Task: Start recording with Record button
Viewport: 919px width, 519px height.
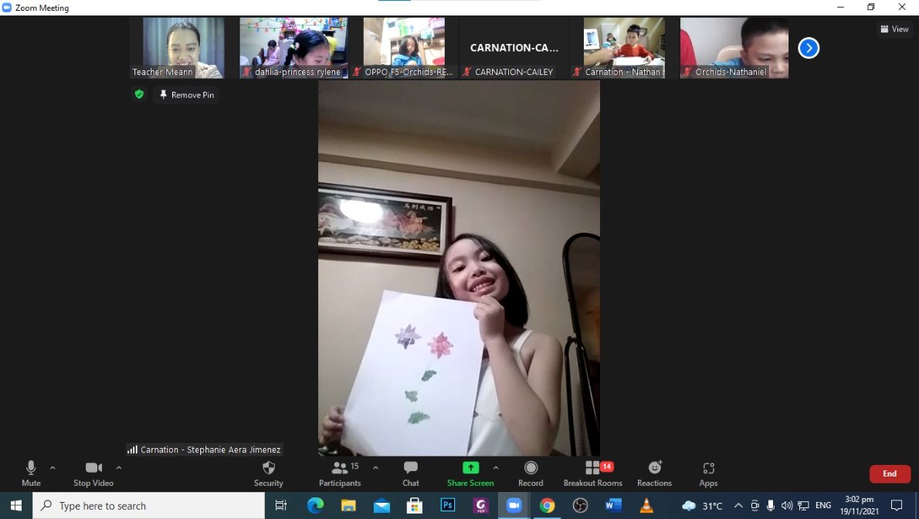Action: coord(531,473)
